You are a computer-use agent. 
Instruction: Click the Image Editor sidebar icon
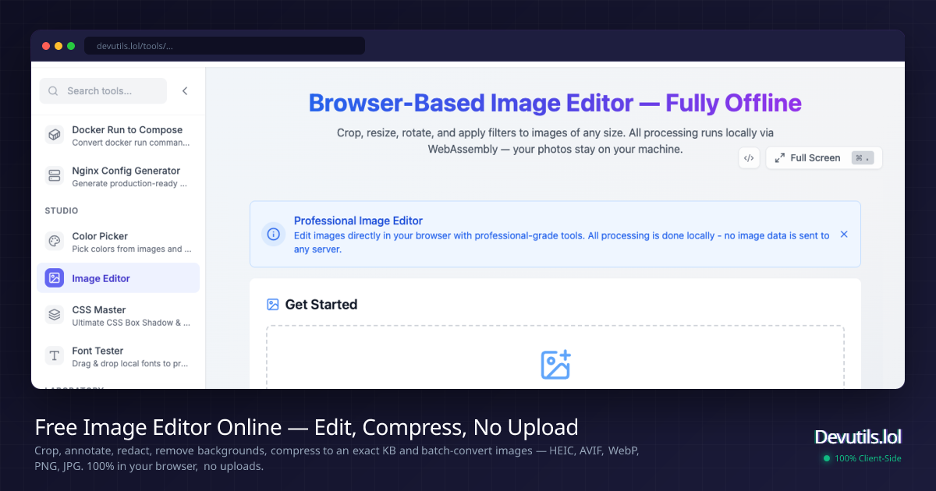pos(55,277)
